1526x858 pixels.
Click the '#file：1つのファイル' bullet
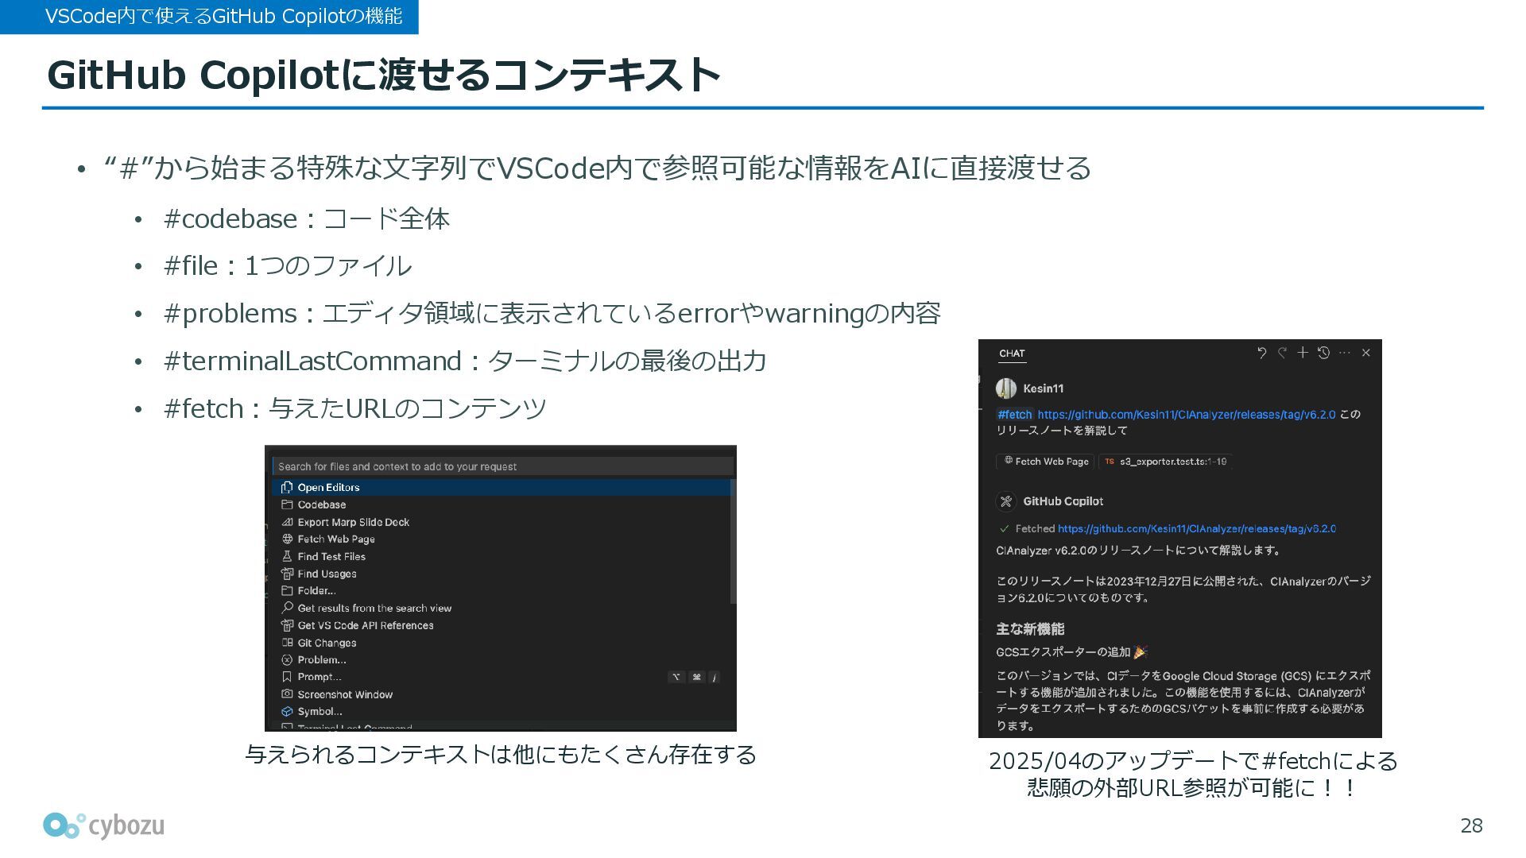click(288, 266)
